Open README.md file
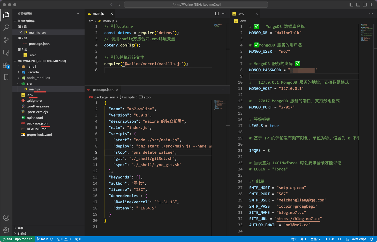The image size is (377, 242). click(x=48, y=129)
